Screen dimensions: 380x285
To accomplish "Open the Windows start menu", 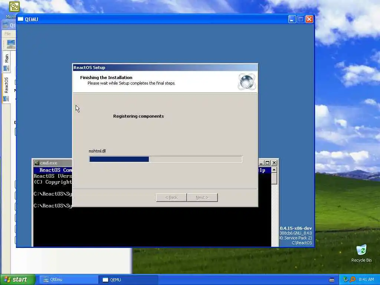I will 18,280.
